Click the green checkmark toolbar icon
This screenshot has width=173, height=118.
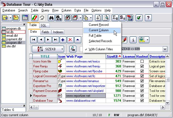[x=139, y=18]
